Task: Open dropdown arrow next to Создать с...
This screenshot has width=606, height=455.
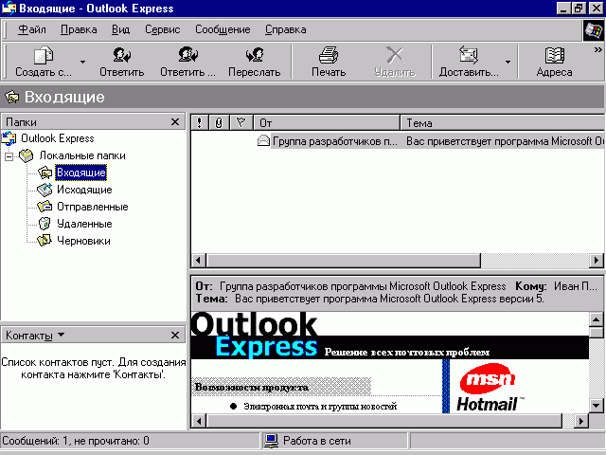Action: 82,62
